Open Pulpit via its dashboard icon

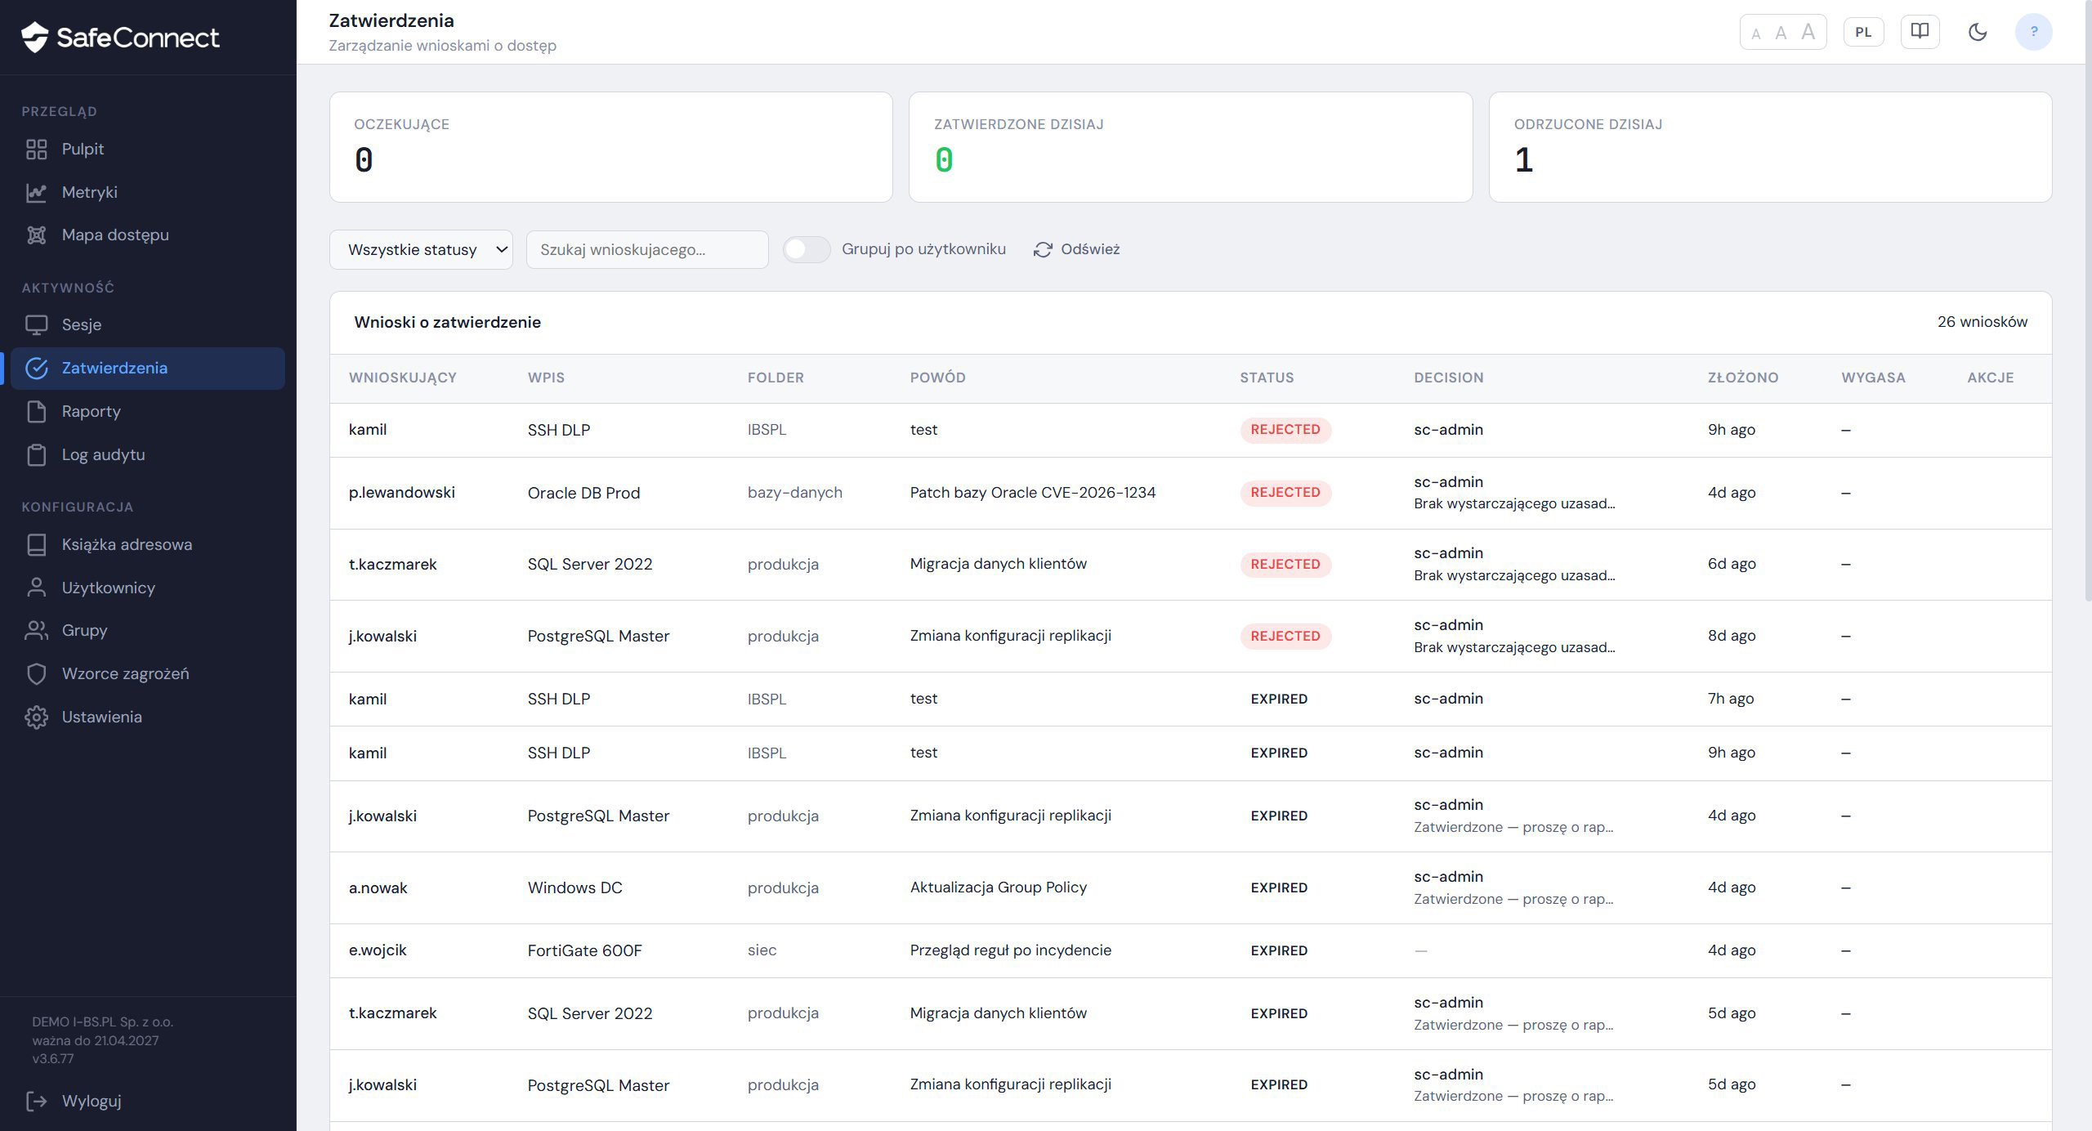37,150
